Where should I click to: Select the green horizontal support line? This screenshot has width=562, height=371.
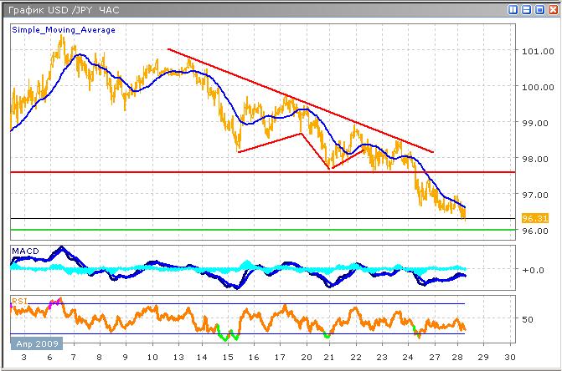(251, 230)
